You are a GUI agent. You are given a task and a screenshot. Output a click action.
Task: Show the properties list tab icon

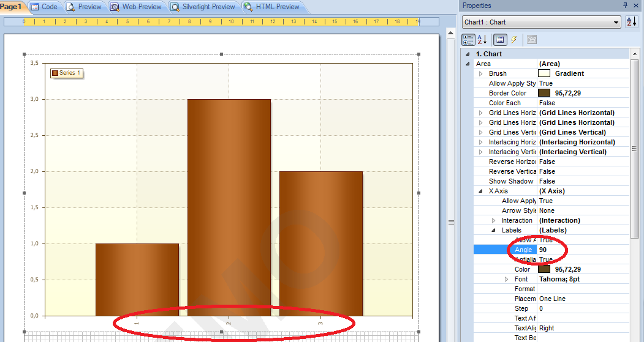click(x=499, y=40)
